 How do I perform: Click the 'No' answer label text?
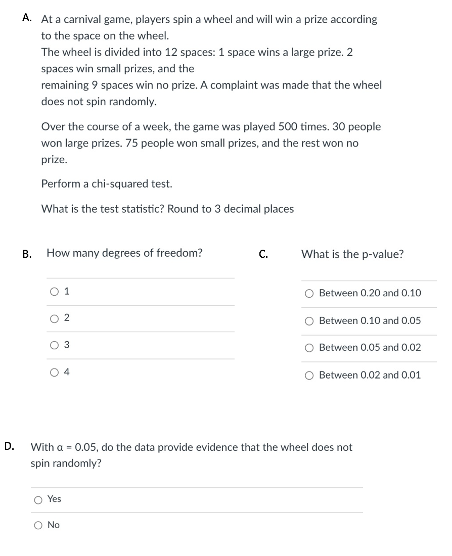(54, 525)
